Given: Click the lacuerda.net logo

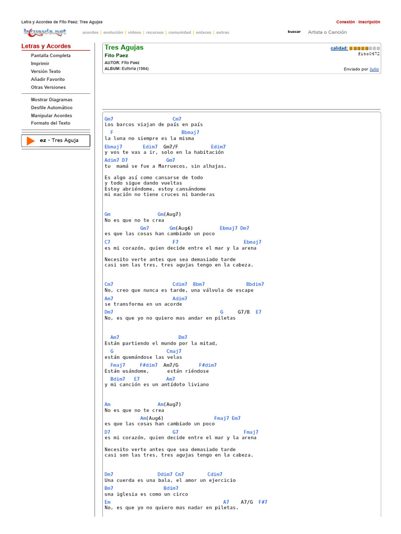Looking at the screenshot, I should (x=45, y=32).
